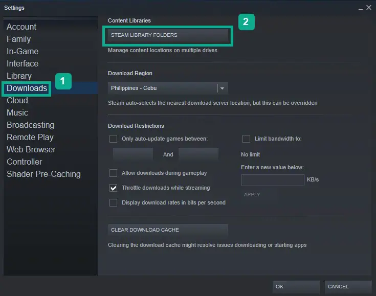This screenshot has height=296, width=376.
Task: Click the Cancel button
Action: pos(348,287)
